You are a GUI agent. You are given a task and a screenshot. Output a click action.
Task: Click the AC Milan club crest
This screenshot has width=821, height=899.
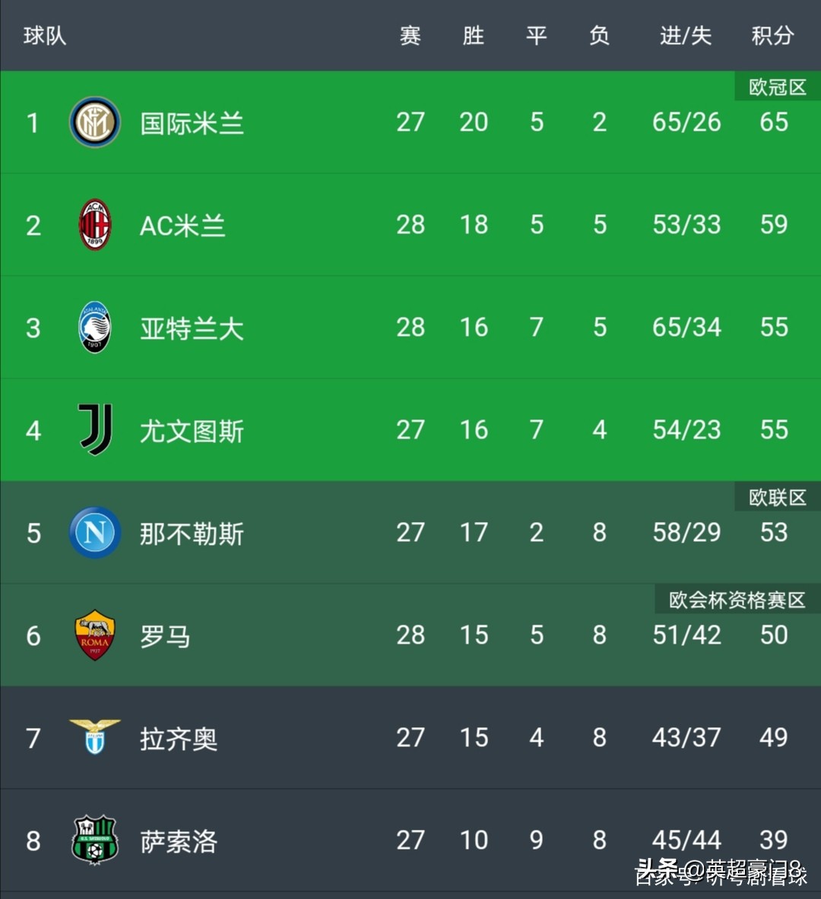pyautogui.click(x=95, y=225)
